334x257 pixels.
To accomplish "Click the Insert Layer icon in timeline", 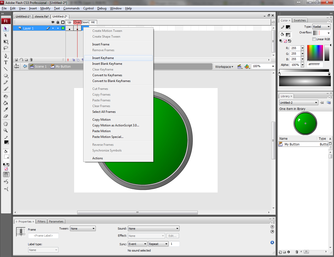I will (x=16, y=60).
